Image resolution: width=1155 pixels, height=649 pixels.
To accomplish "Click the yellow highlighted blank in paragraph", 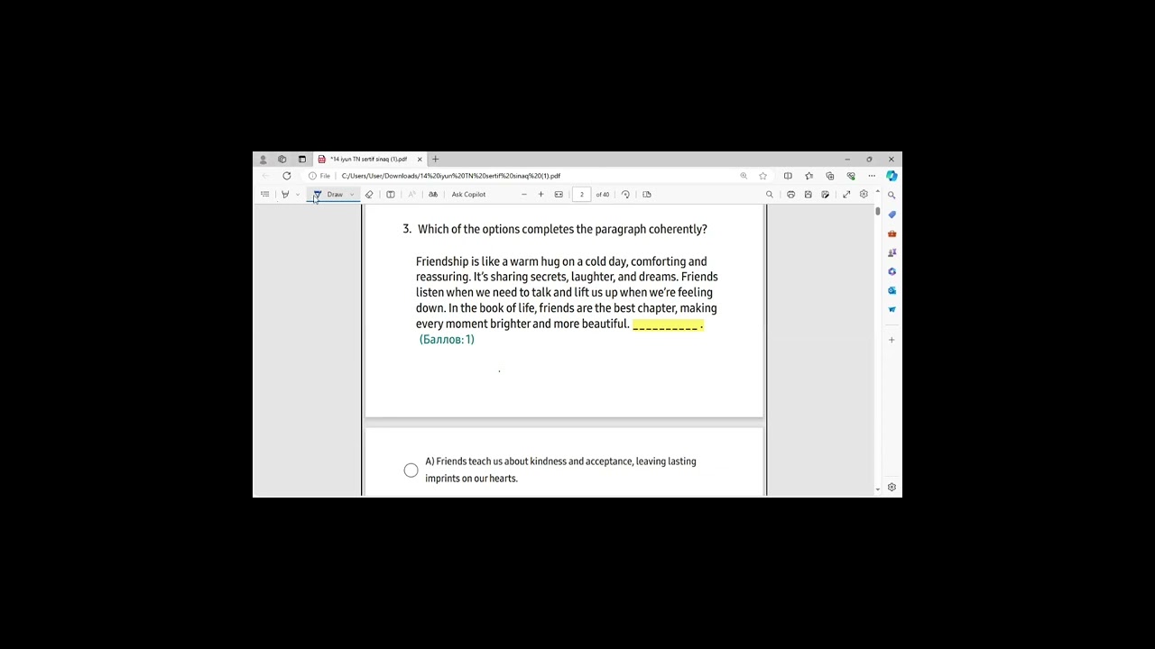I will tap(668, 324).
